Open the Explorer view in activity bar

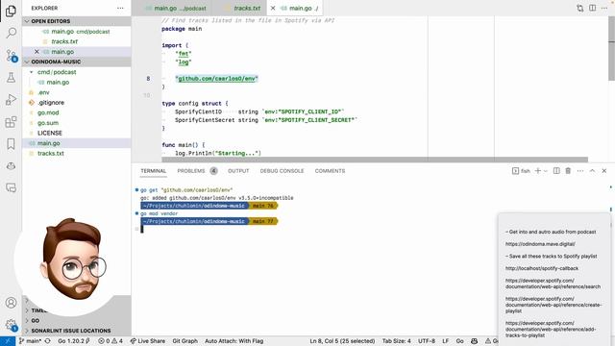coord(11,11)
